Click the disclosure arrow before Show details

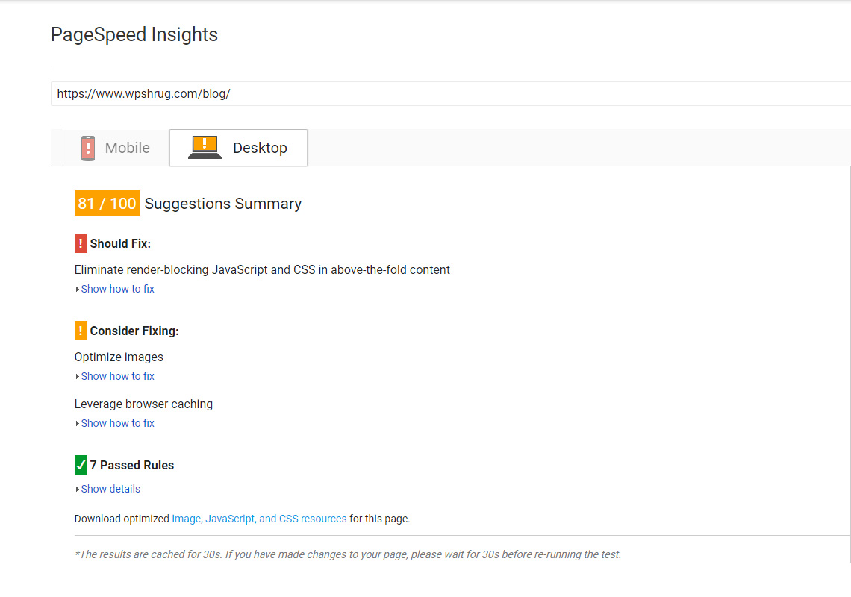pos(77,488)
